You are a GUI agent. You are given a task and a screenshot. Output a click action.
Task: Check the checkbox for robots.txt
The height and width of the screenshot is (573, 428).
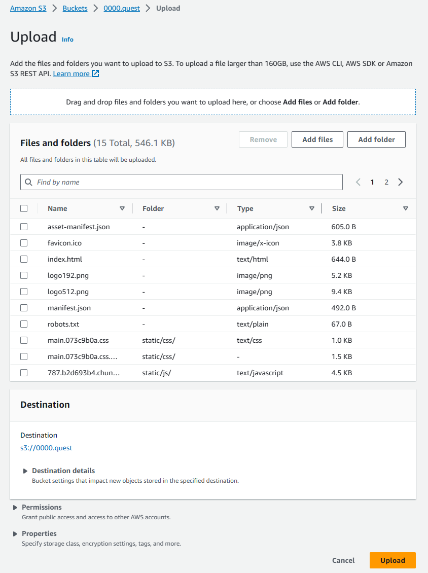click(x=24, y=324)
